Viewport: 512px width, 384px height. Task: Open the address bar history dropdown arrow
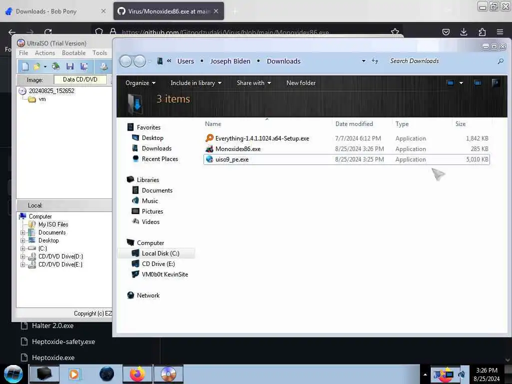pos(363,61)
